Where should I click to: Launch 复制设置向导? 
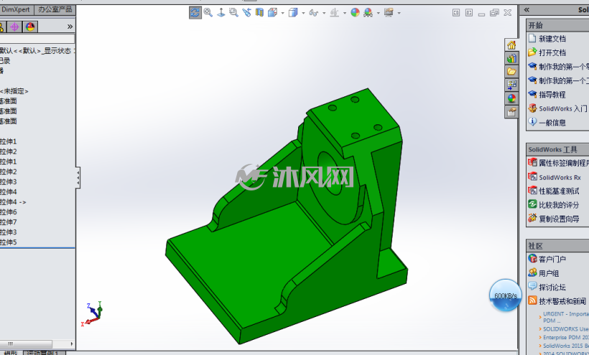click(559, 219)
